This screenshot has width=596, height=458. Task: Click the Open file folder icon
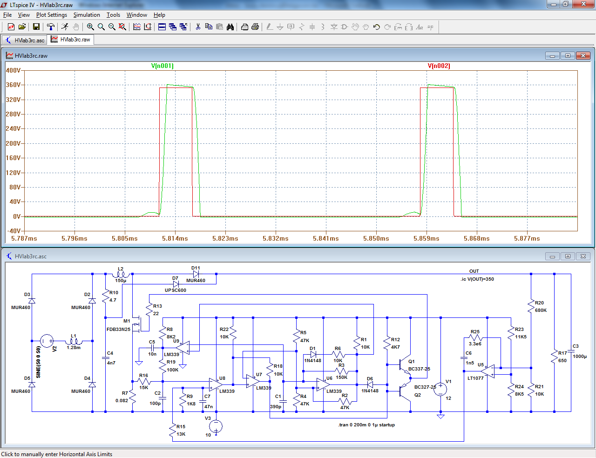22,27
